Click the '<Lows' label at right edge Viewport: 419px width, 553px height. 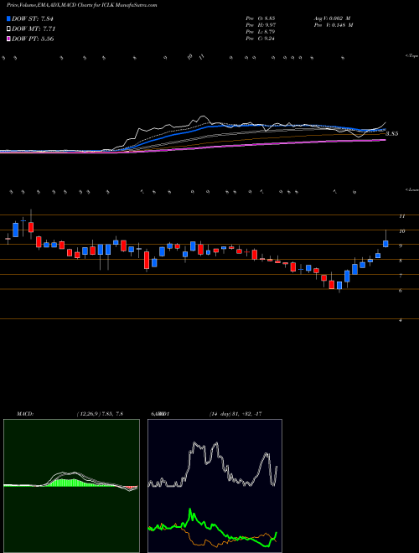(411, 190)
